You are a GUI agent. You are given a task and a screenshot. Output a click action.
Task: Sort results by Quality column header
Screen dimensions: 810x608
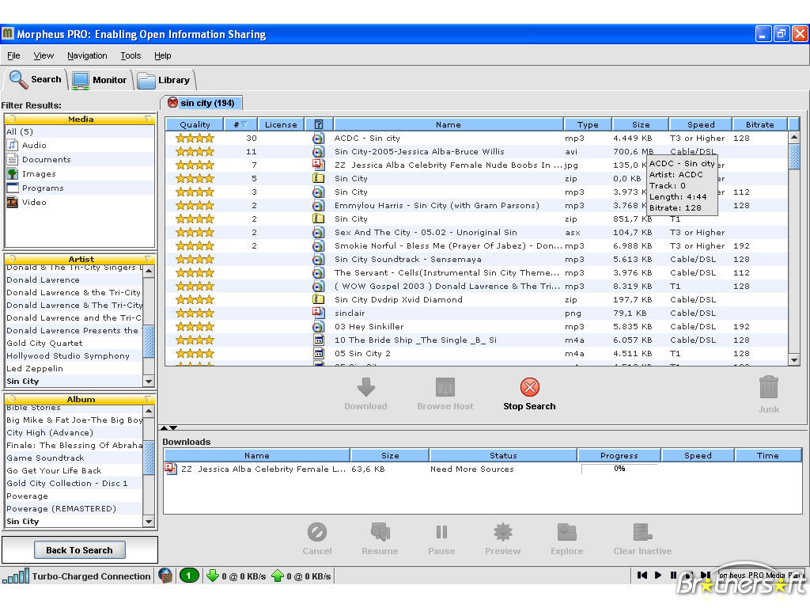click(195, 124)
